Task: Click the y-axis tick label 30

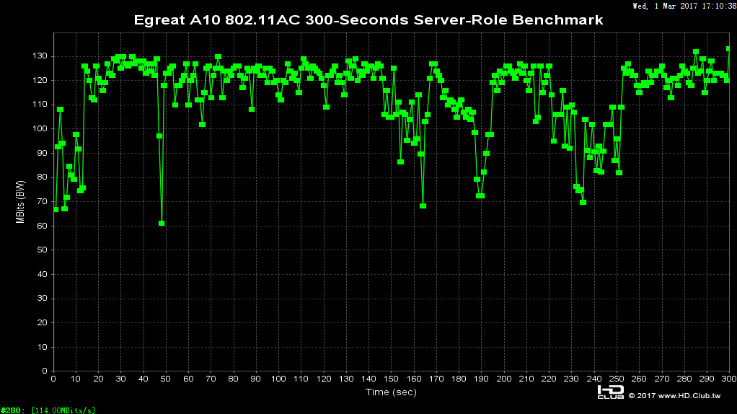Action: [43, 299]
